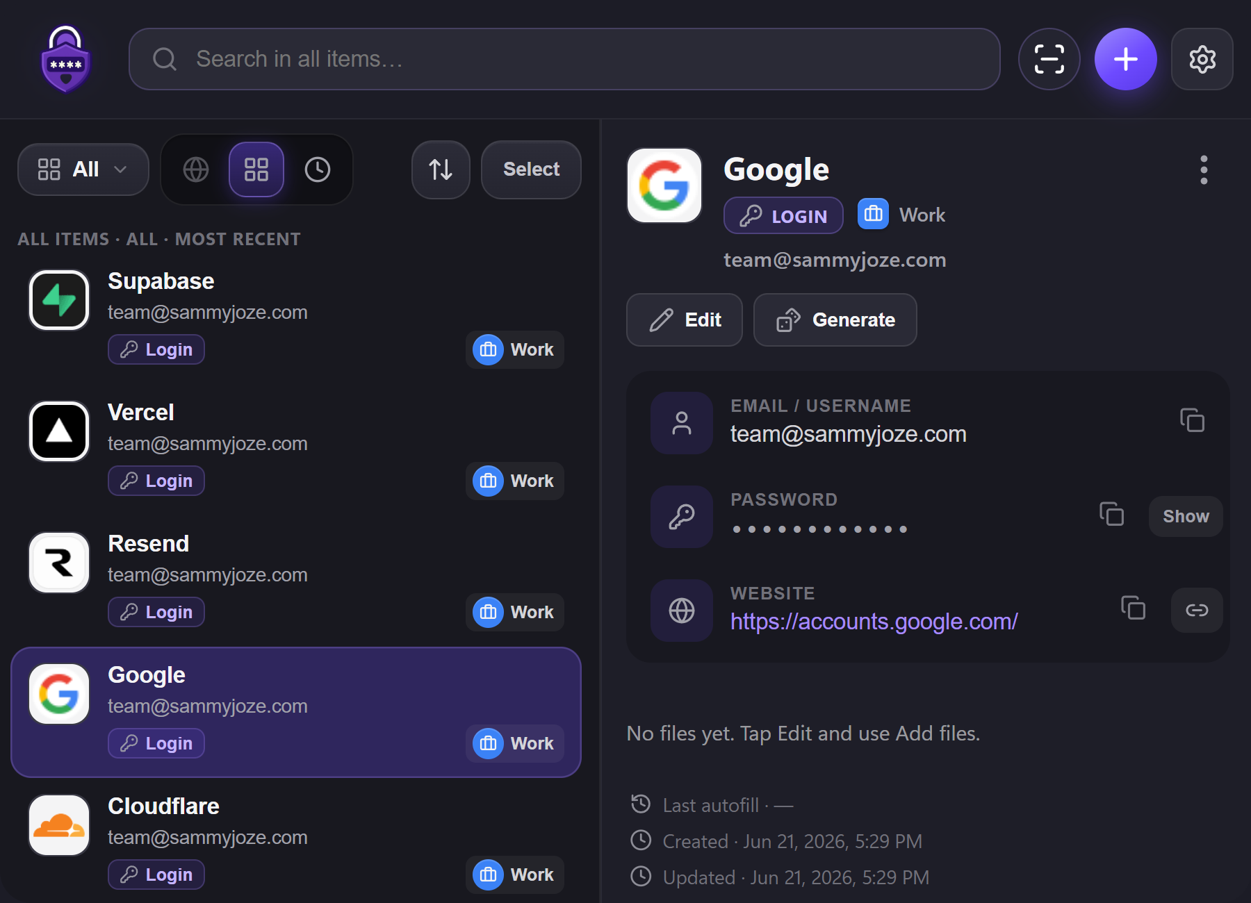Open the Vercel item

click(296, 449)
